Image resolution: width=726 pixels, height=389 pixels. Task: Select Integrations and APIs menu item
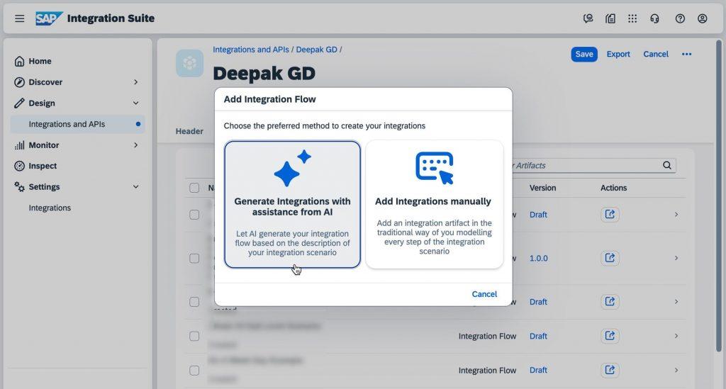pyautogui.click(x=78, y=124)
